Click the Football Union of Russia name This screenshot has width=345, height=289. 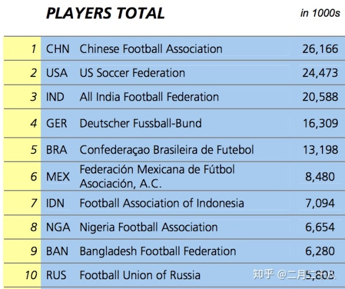(x=140, y=275)
